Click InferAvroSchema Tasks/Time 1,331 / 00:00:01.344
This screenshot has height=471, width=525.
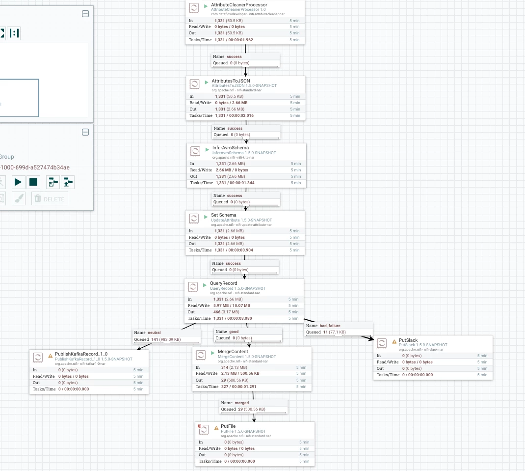pyautogui.click(x=235, y=183)
